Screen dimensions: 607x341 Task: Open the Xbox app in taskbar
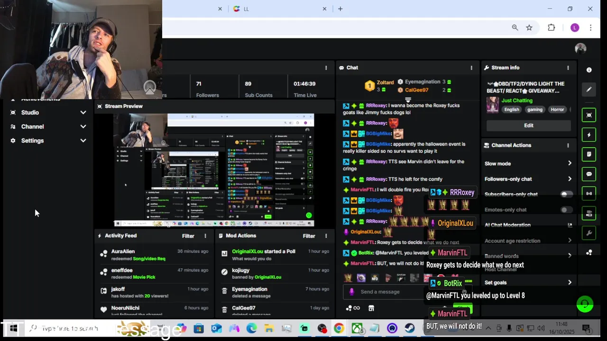pos(357,328)
